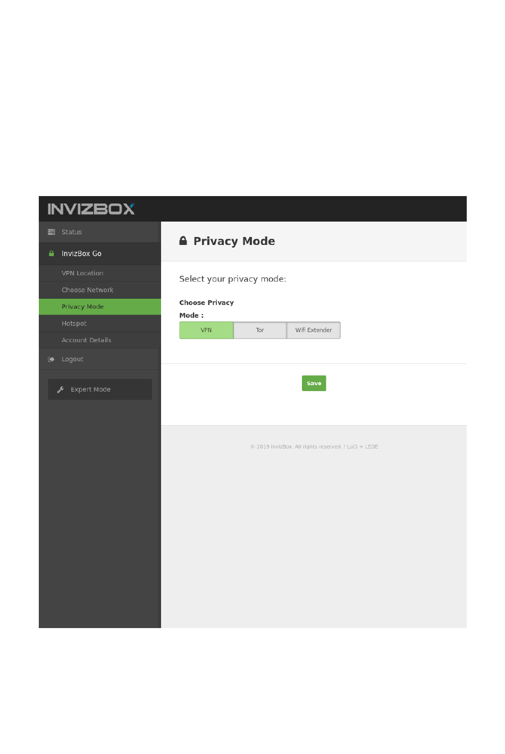
Task: Select the InvizBox Go menu section
Action: 100,253
